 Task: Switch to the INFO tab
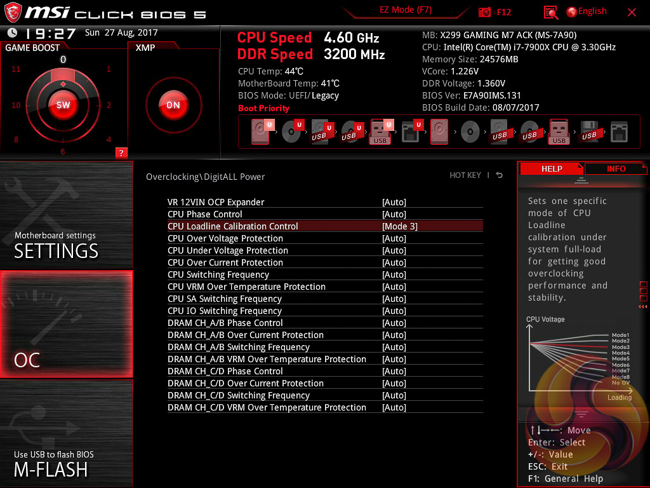(616, 169)
